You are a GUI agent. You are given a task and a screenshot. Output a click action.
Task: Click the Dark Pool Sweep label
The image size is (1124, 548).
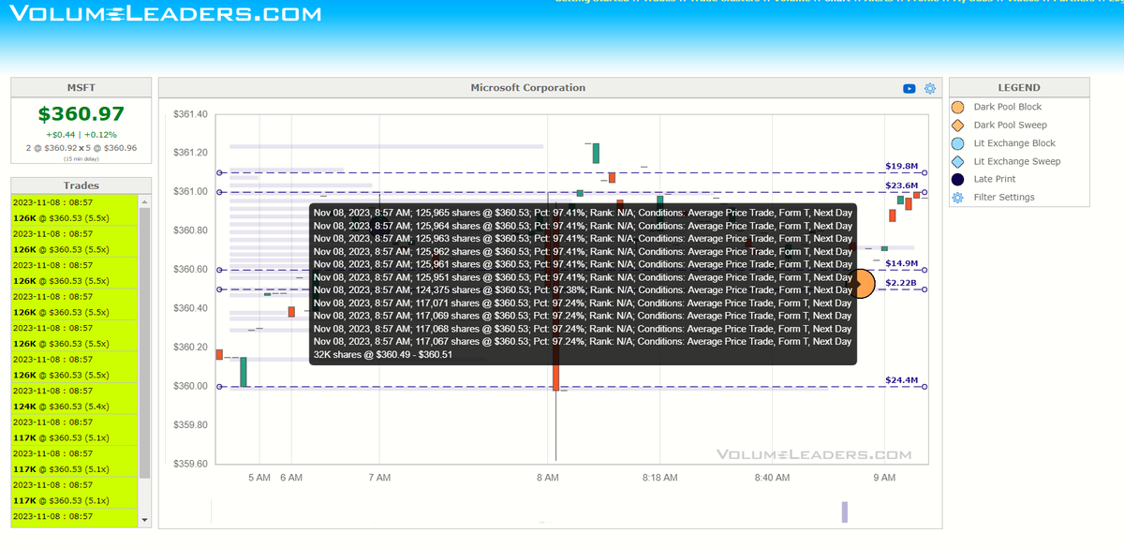[x=1011, y=125]
